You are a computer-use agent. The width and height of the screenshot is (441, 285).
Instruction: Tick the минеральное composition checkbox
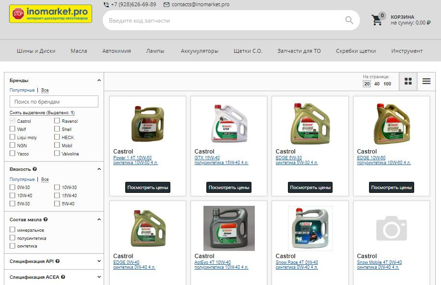[x=12, y=229]
